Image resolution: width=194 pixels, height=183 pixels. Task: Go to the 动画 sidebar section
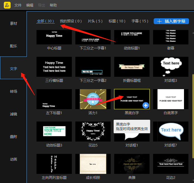[x=14, y=159]
